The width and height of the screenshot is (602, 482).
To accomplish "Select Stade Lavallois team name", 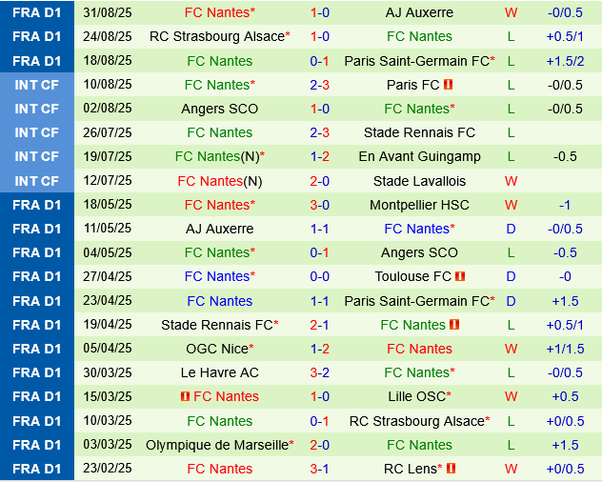I will tap(419, 180).
